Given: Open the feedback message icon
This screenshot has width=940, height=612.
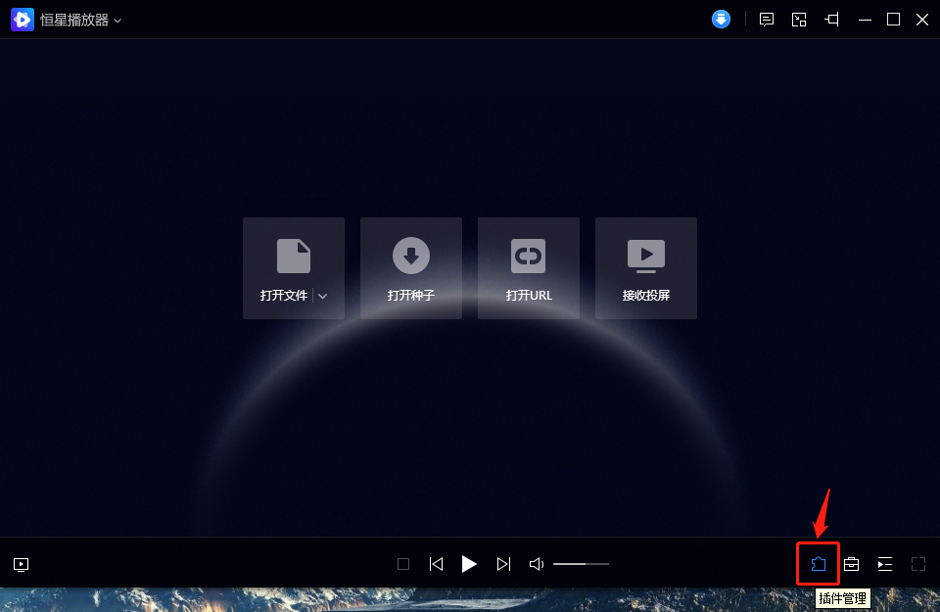Looking at the screenshot, I should point(766,20).
